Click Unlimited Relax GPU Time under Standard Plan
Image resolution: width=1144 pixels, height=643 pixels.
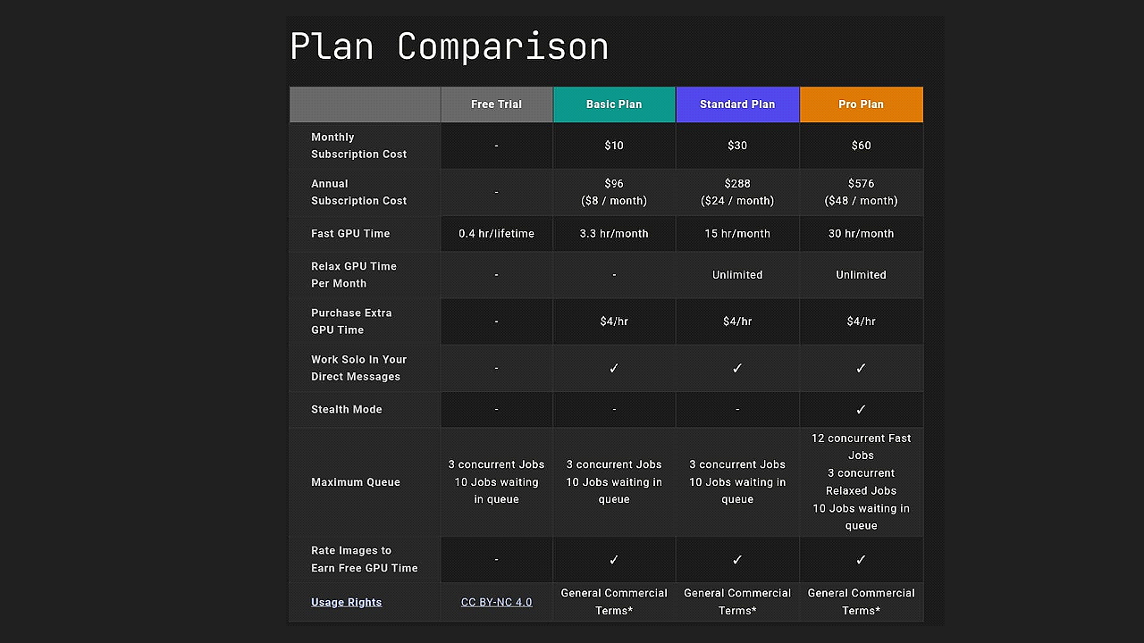point(737,274)
